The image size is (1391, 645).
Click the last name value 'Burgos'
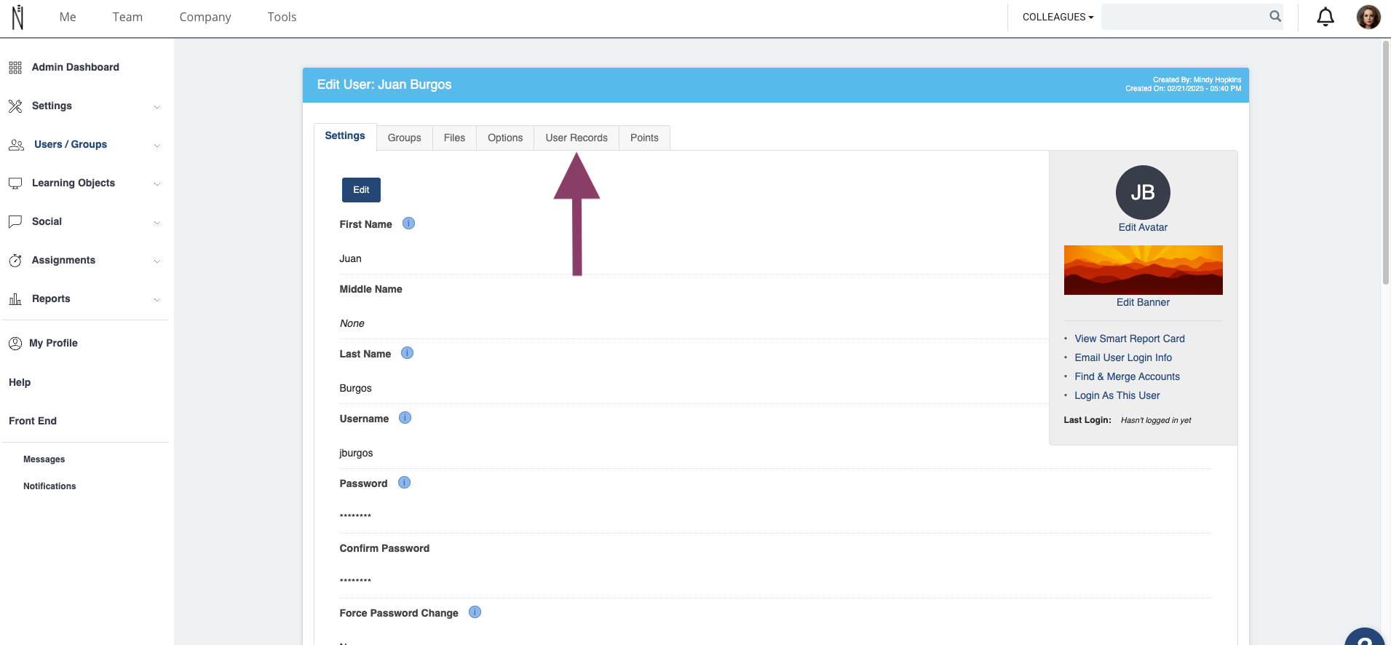tap(355, 388)
